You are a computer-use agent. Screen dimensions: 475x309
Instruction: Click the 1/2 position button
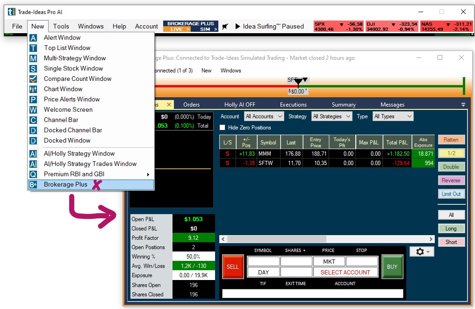(451, 153)
